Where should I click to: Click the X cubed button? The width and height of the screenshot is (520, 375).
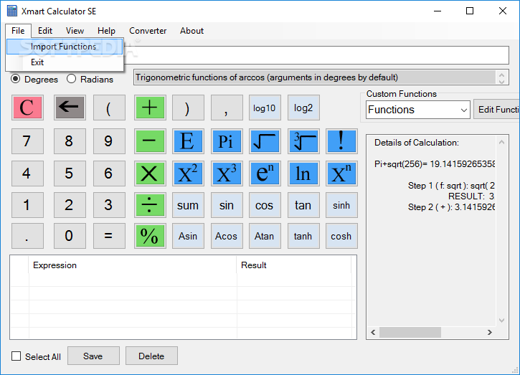(227, 174)
